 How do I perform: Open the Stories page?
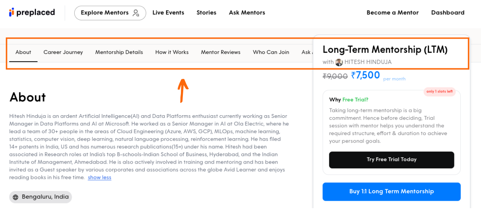206,12
